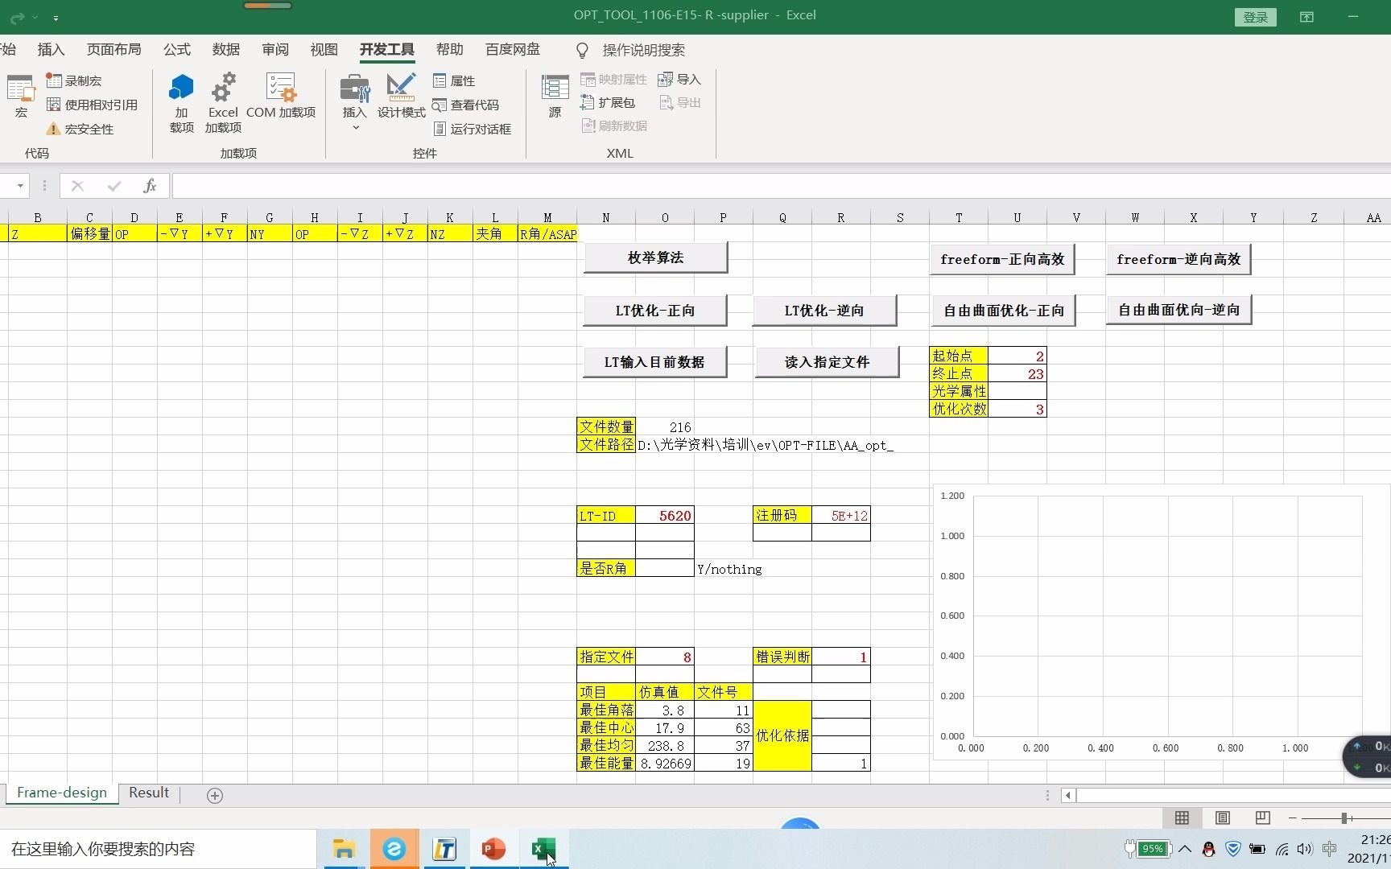This screenshot has height=869, width=1391.
Task: Open Add-ins (加载项) button
Action: point(181,103)
